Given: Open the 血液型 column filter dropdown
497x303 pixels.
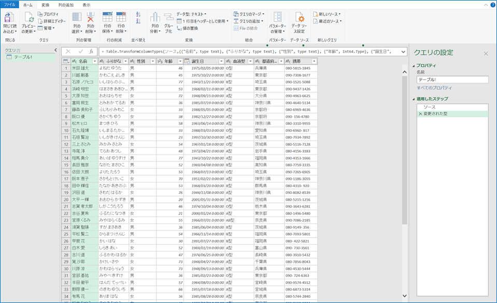Looking at the screenshot, I should 250,62.
